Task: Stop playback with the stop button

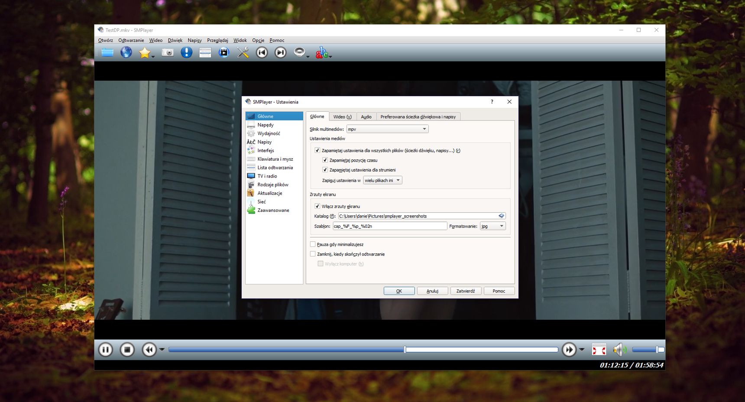Action: (x=127, y=350)
